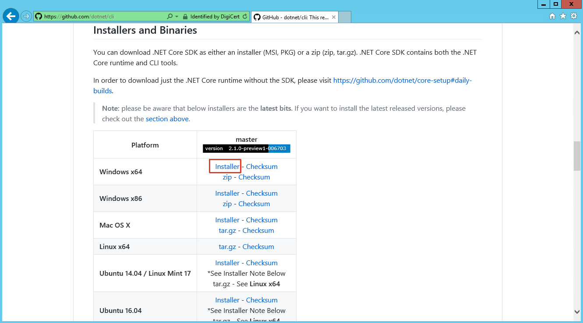Click the scrollbar down arrow
This screenshot has width=583, height=323.
coord(577,311)
